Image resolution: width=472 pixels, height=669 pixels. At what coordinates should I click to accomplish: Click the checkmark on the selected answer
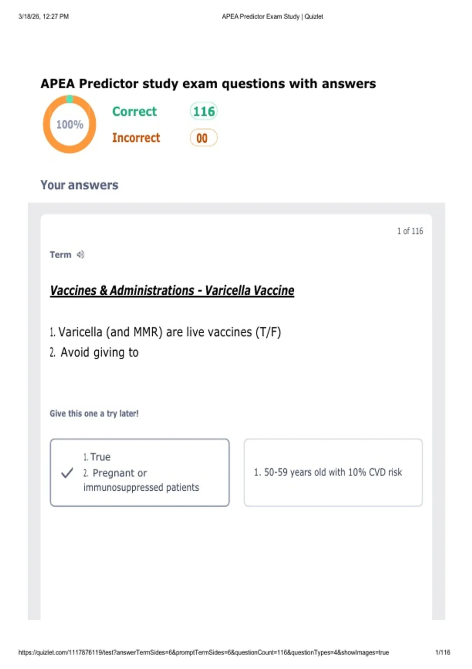pyautogui.click(x=67, y=473)
